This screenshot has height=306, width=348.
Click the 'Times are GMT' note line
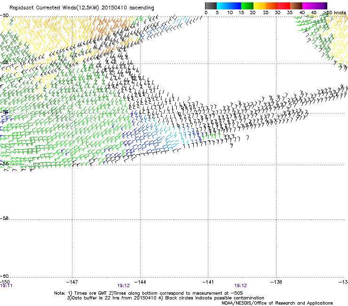[149, 293]
